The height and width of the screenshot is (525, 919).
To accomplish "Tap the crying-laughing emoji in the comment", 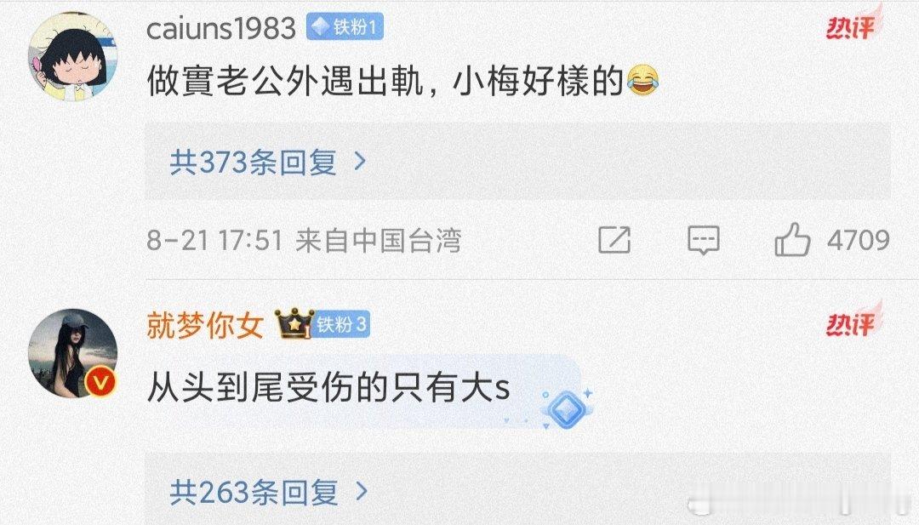I will click(643, 80).
